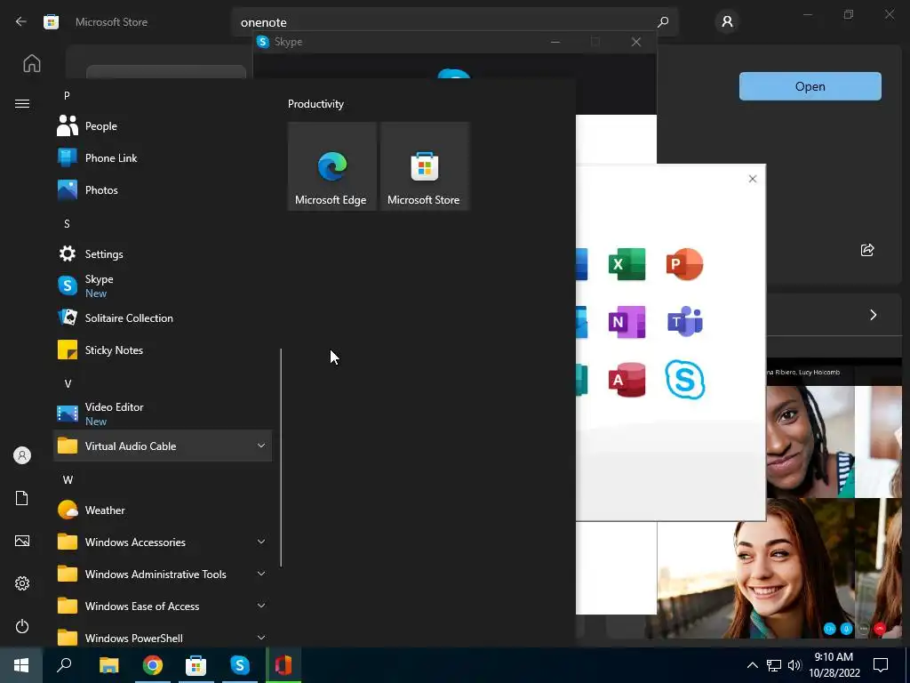The width and height of the screenshot is (910, 683).
Task: Expand Windows Accessories folder
Action: click(163, 542)
